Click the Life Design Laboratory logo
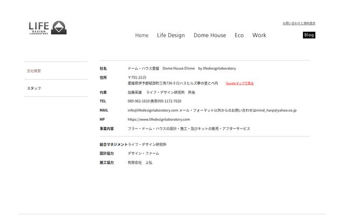 click(47, 27)
